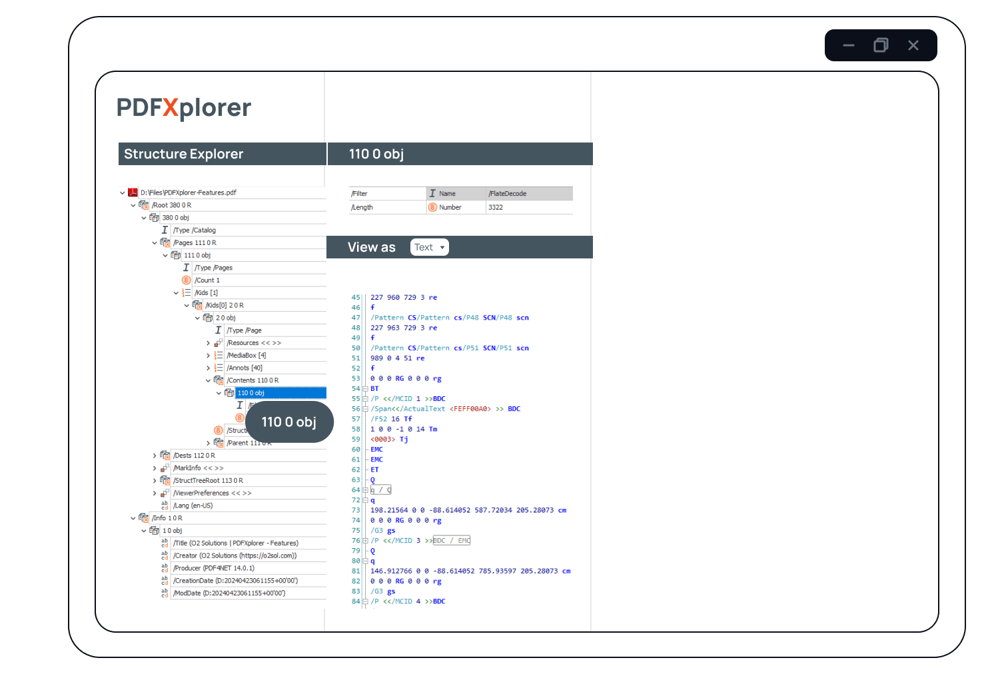Screen dimensions: 994x674
Task: Click the object icon beside 2 0 obj
Action: (x=207, y=318)
